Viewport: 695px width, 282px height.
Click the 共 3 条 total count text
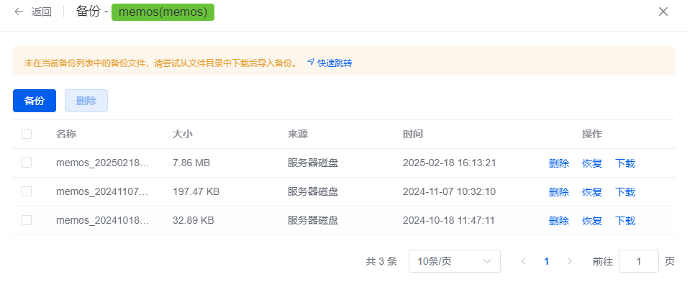[x=381, y=262]
